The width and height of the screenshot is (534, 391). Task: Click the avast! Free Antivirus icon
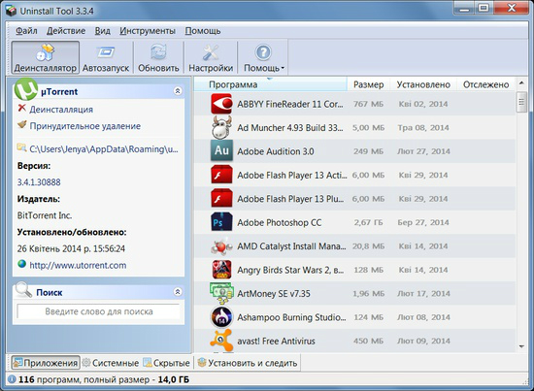[x=221, y=341]
